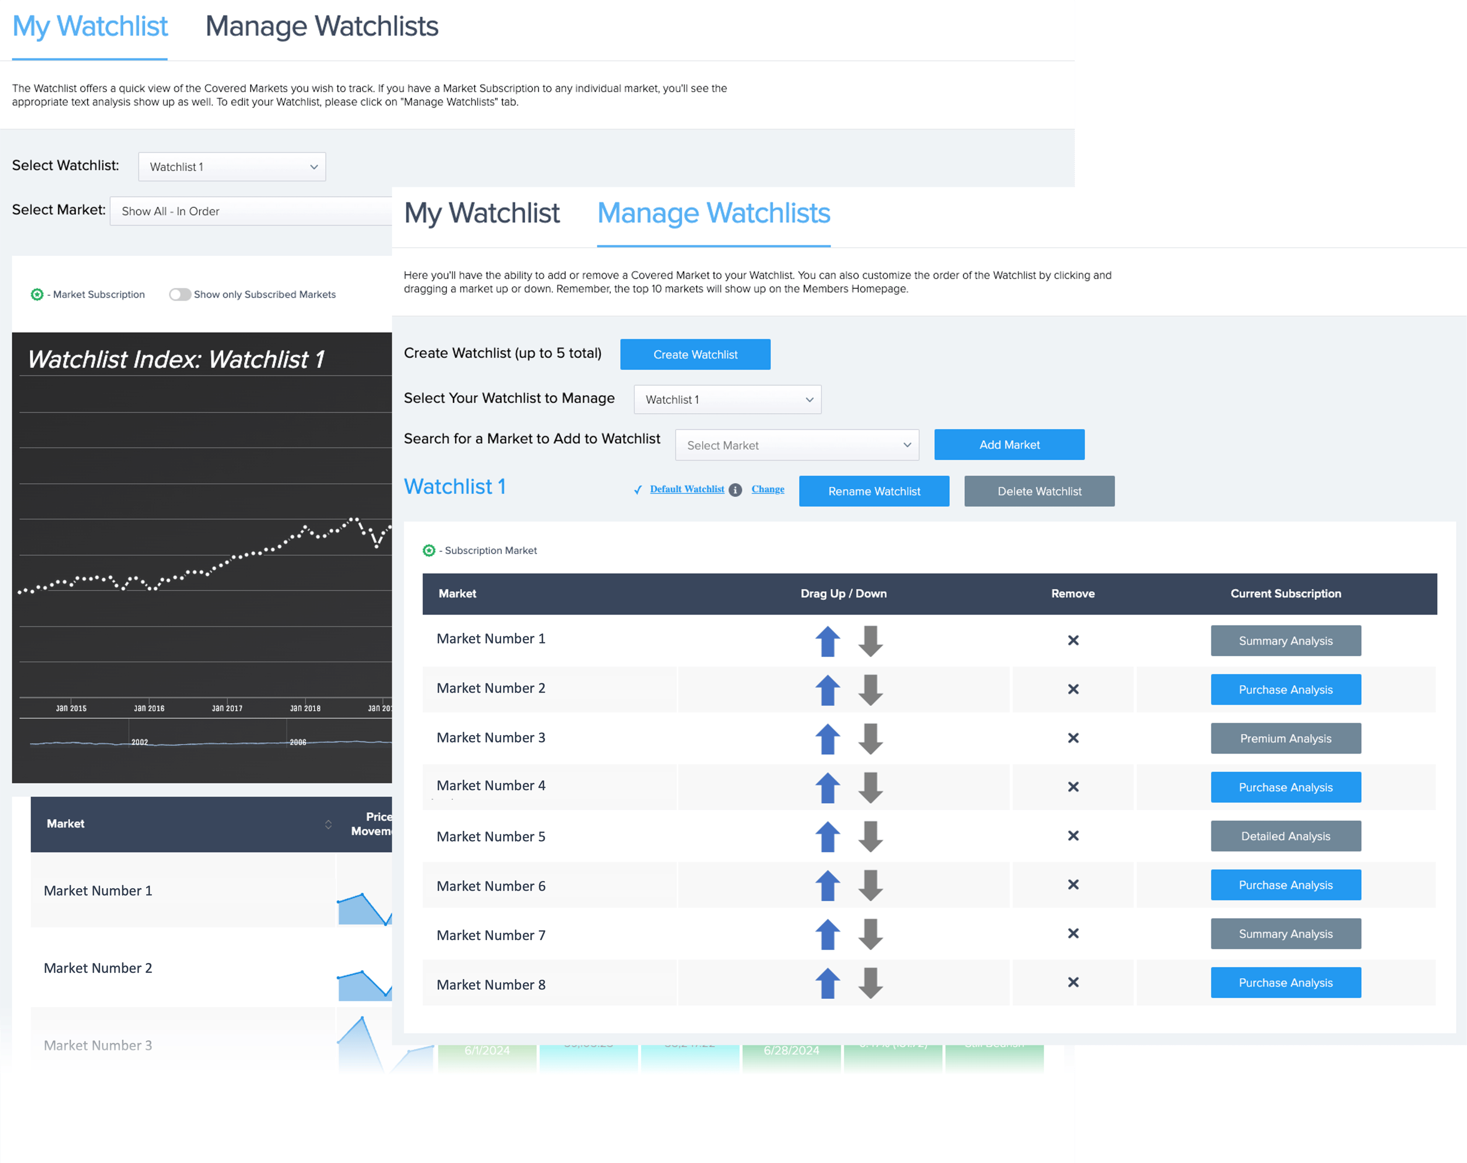Switch to the Manage Watchlists tab
This screenshot has width=1467, height=1163.
coord(713,213)
